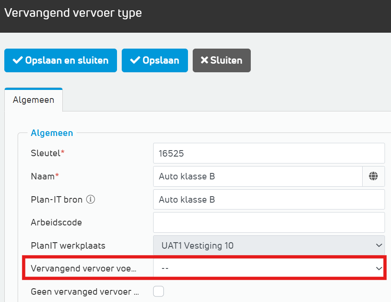Screen dimensions: 391x302
Task: Click the Vervangend vervoer voe... label
Action: tap(83, 268)
